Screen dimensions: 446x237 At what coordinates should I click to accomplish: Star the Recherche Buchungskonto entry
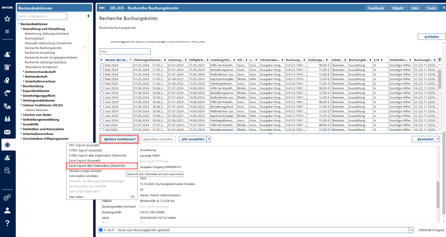click(89, 48)
